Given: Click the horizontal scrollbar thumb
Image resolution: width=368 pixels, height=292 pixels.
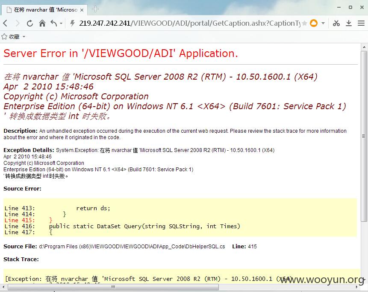Looking at the screenshot, I should (113, 287).
